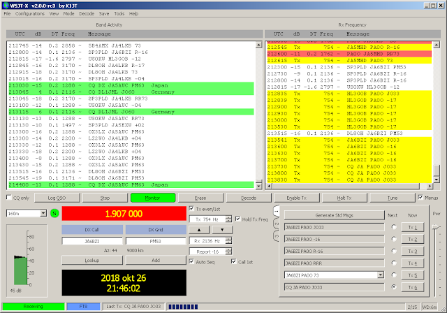Viewport: 447px width, 313px height.
Task: Click the down arrow frequency shift button
Action: (x=222, y=230)
